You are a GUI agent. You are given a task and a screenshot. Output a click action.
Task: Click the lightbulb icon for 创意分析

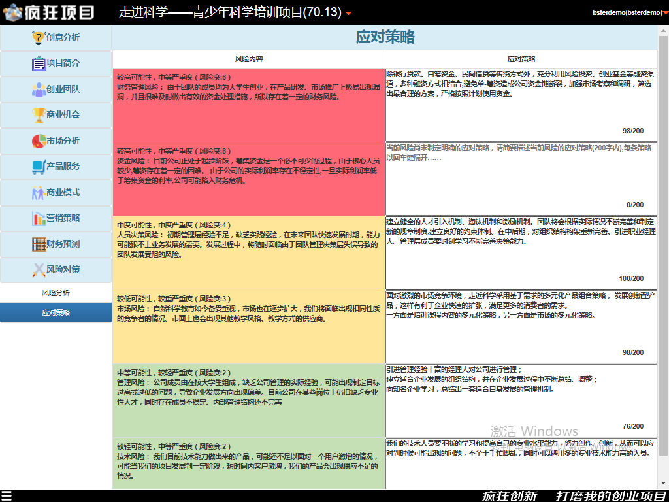point(39,38)
